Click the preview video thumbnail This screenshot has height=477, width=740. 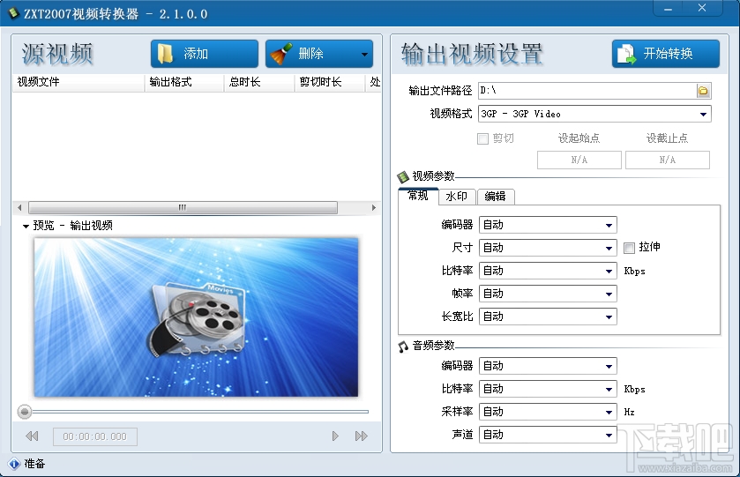[196, 317]
